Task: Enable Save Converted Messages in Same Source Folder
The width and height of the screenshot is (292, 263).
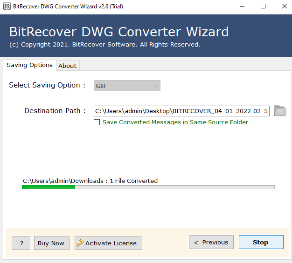Action: (x=97, y=122)
